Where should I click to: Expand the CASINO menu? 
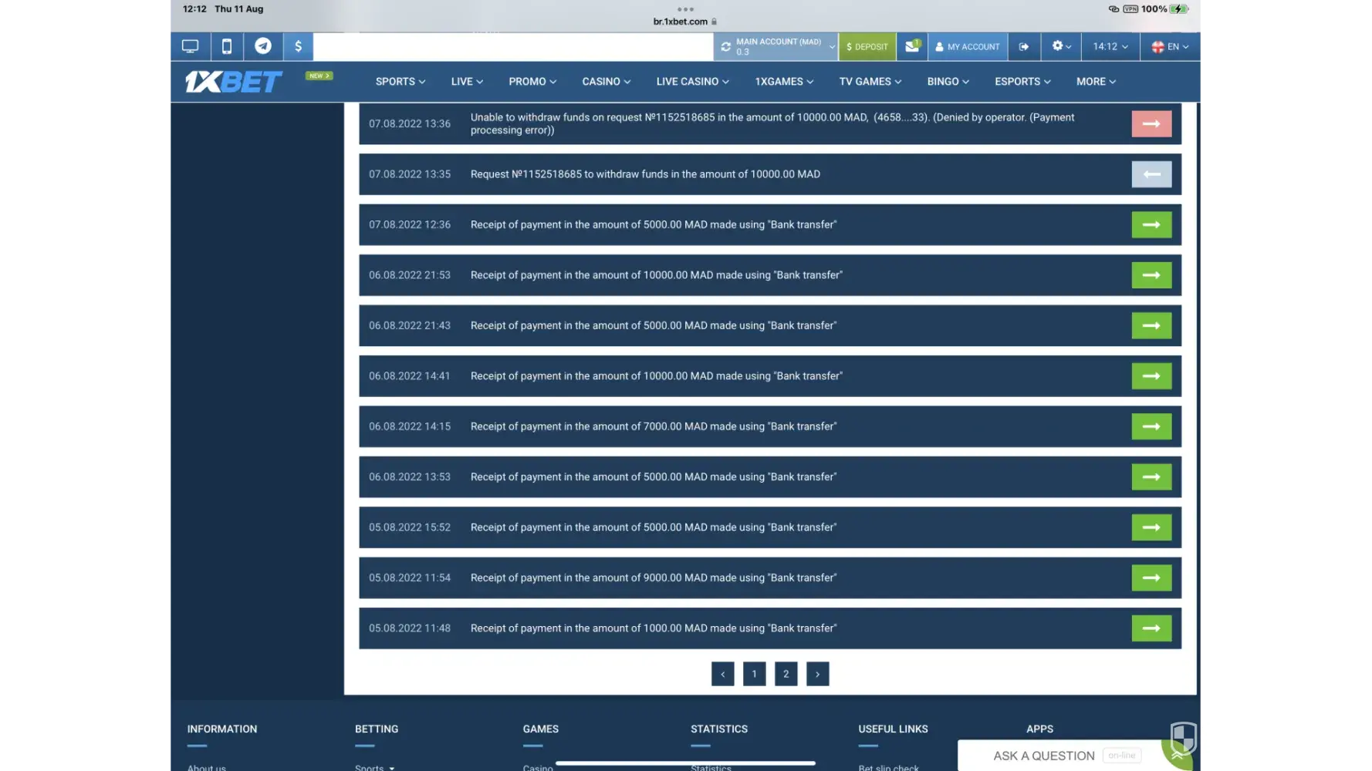tap(607, 82)
